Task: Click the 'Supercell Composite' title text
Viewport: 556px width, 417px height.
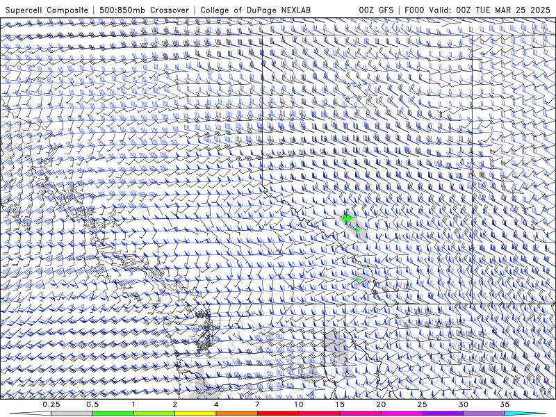Action: pyautogui.click(x=47, y=10)
